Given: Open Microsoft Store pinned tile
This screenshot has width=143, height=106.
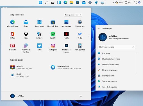Looking at the screenshot, I should click(53, 23).
